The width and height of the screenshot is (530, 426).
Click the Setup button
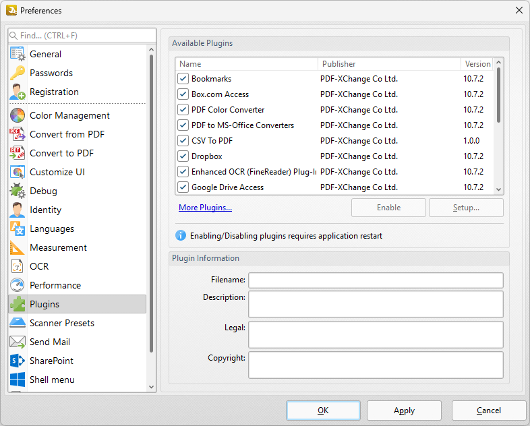[x=466, y=208]
